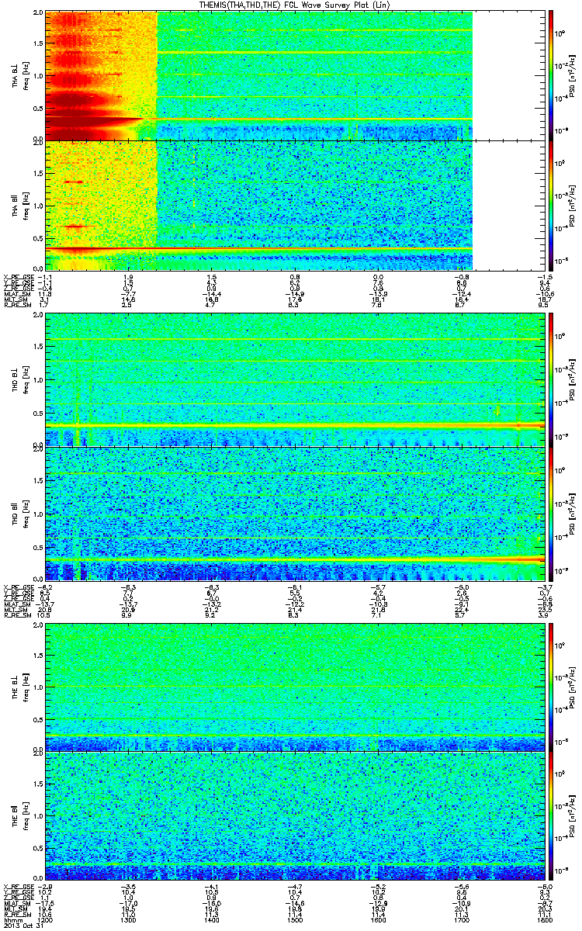Click the 2013 Oct 31 date label
Screen dimensions: 582x931
click(19, 927)
